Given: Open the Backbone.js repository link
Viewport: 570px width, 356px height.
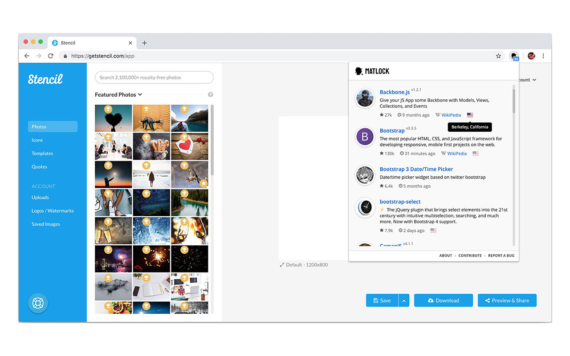Looking at the screenshot, I should click(395, 92).
